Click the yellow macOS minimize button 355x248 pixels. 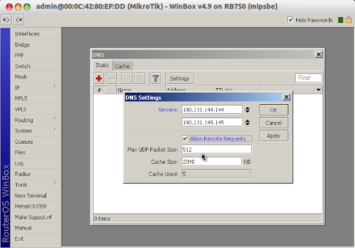(18, 7)
